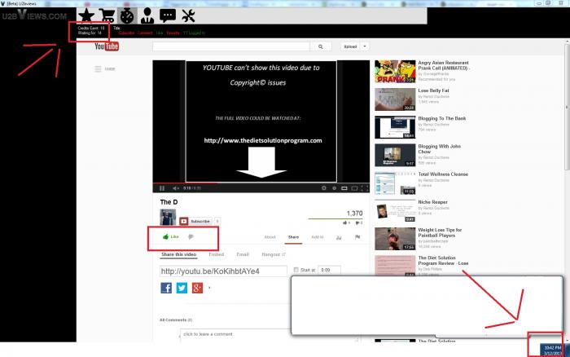Open the Add to tab

point(318,237)
